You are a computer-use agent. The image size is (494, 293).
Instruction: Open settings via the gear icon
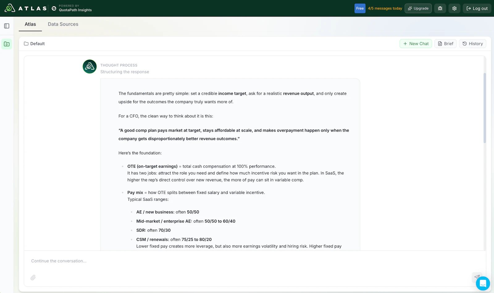[454, 8]
